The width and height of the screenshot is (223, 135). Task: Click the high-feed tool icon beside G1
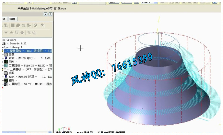(29, 25)
